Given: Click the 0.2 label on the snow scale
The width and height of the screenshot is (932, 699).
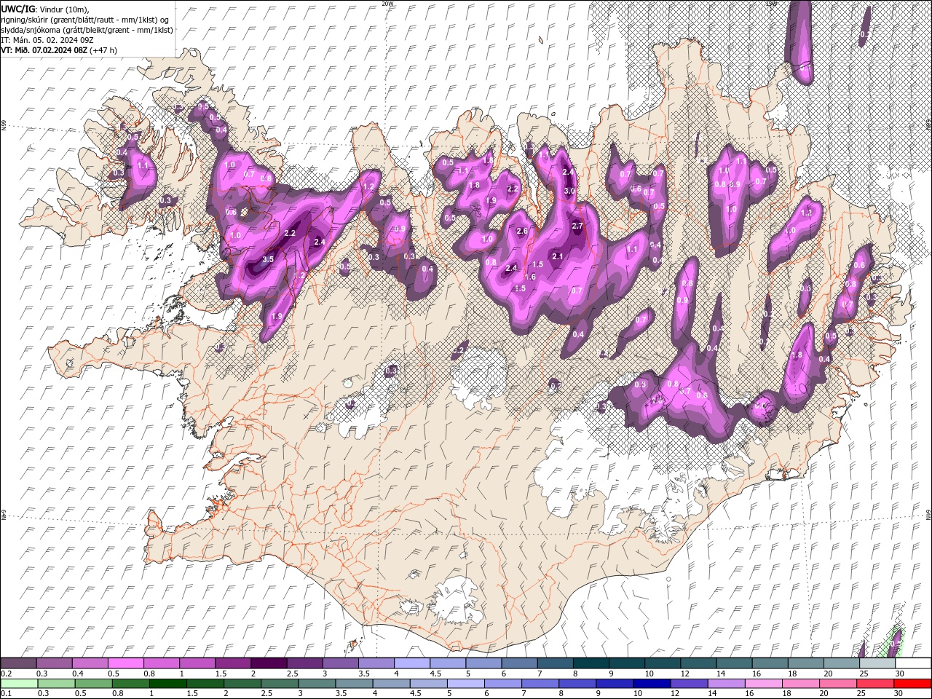Looking at the screenshot, I should click(x=6, y=674).
